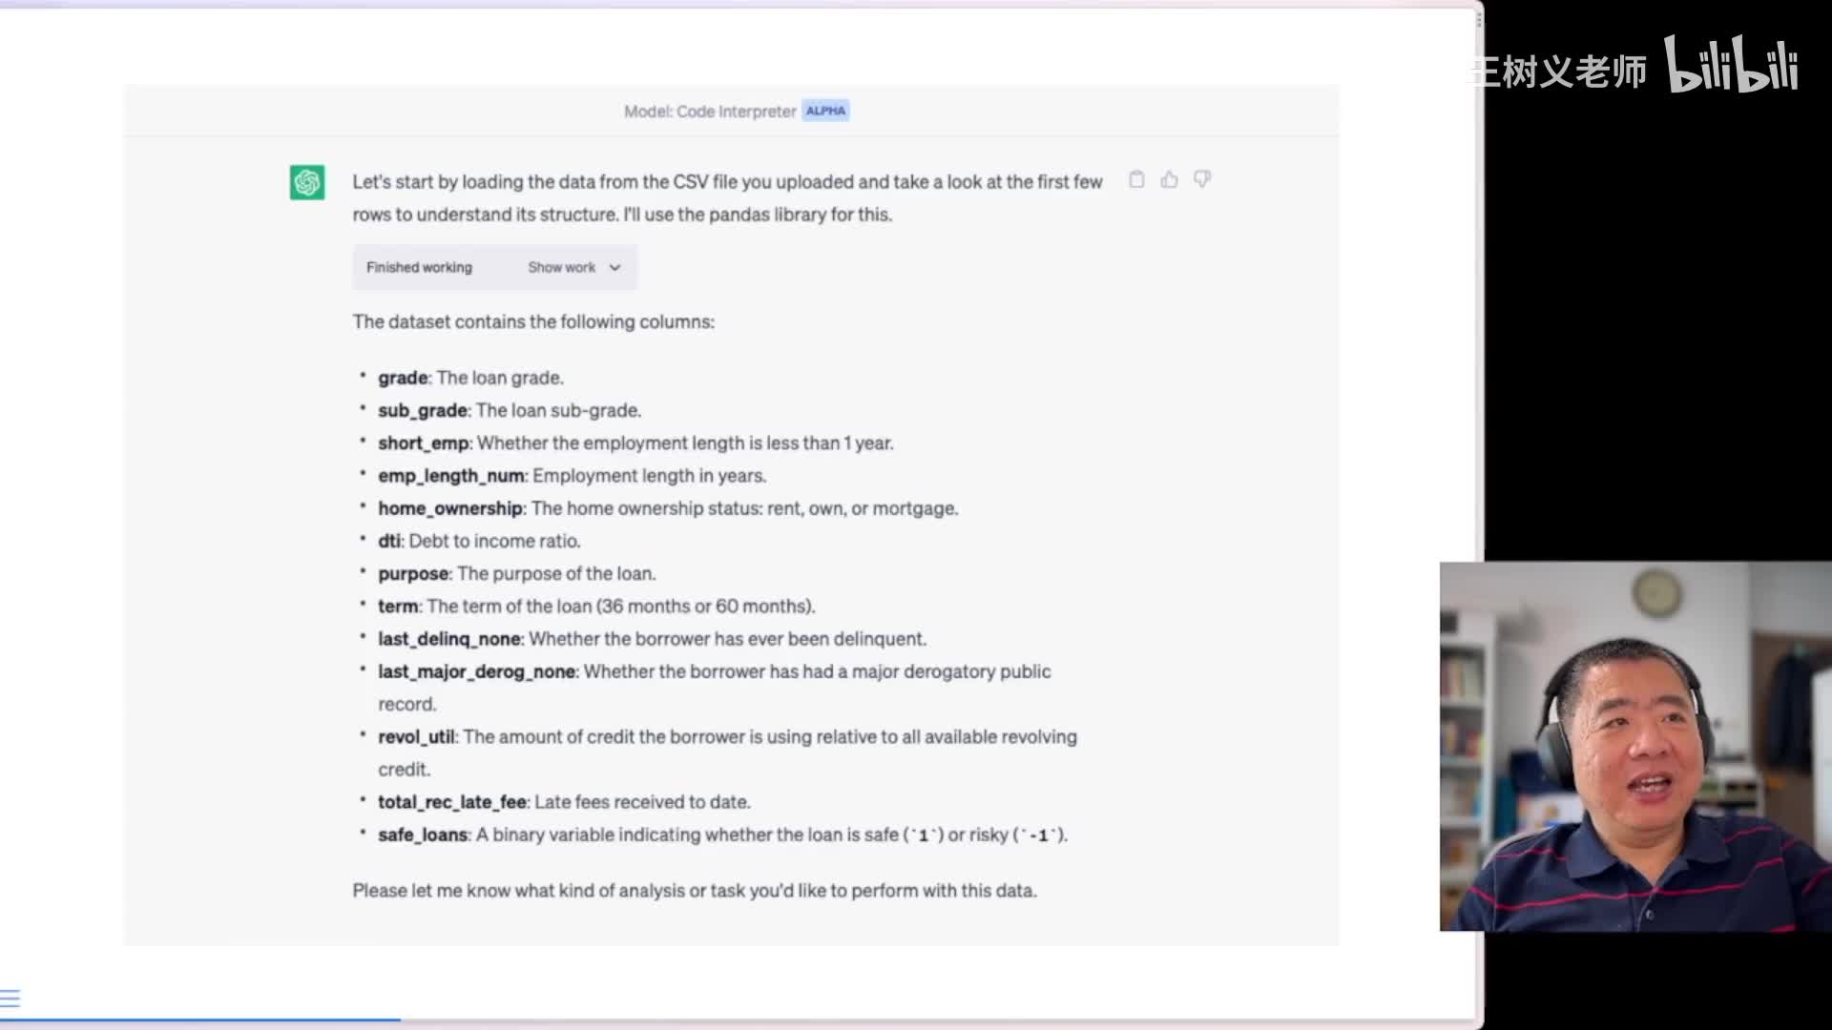Click the webcam video thumbnail of presenter
This screenshot has width=1832, height=1030.
pos(1635,746)
